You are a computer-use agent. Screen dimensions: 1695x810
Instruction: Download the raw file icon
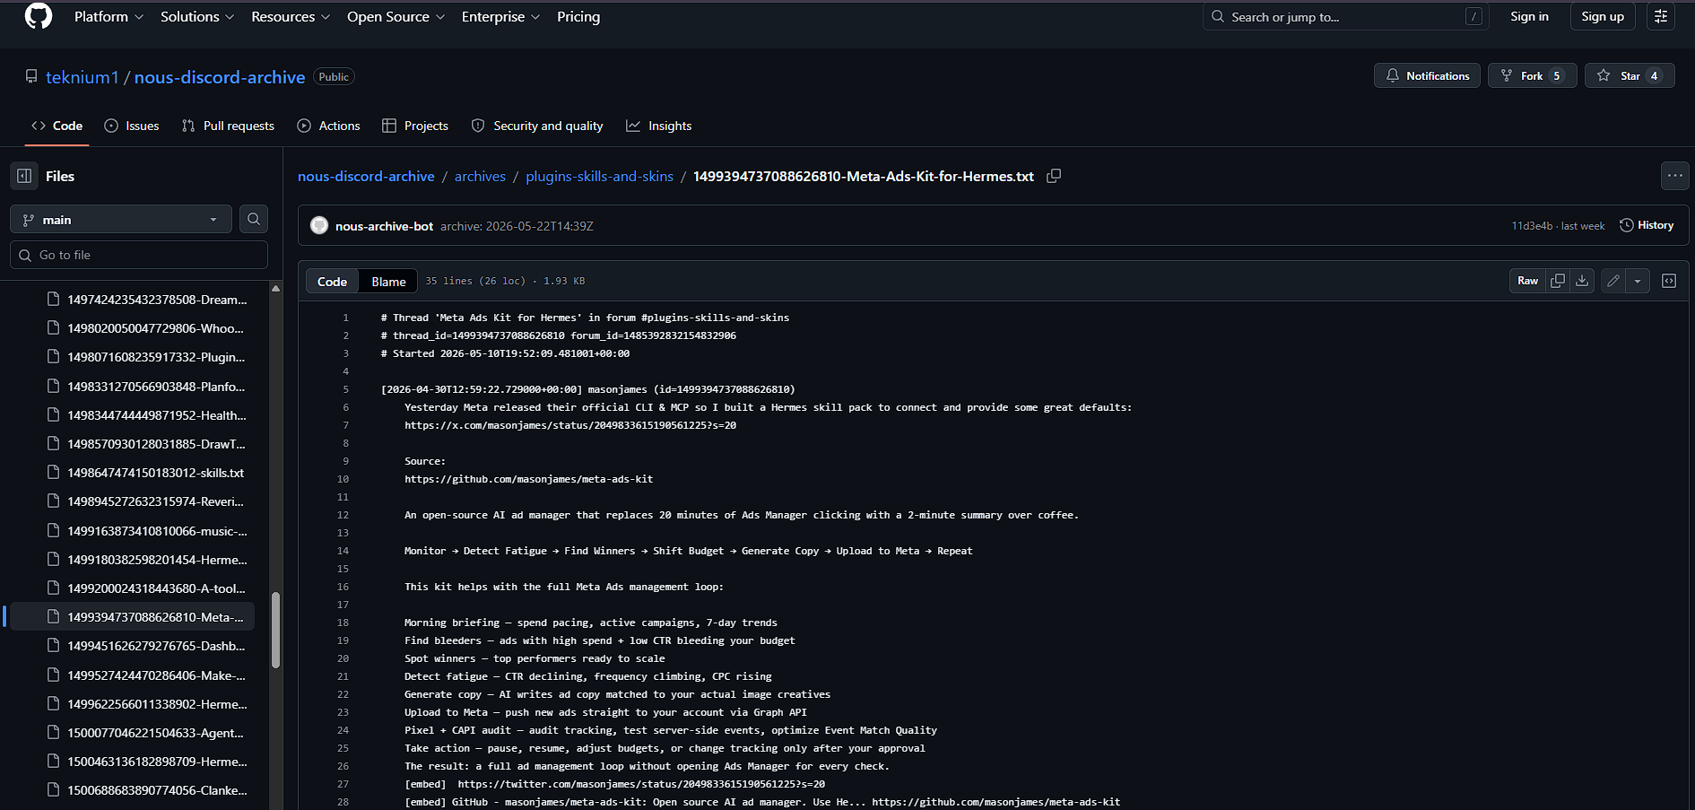tap(1582, 281)
